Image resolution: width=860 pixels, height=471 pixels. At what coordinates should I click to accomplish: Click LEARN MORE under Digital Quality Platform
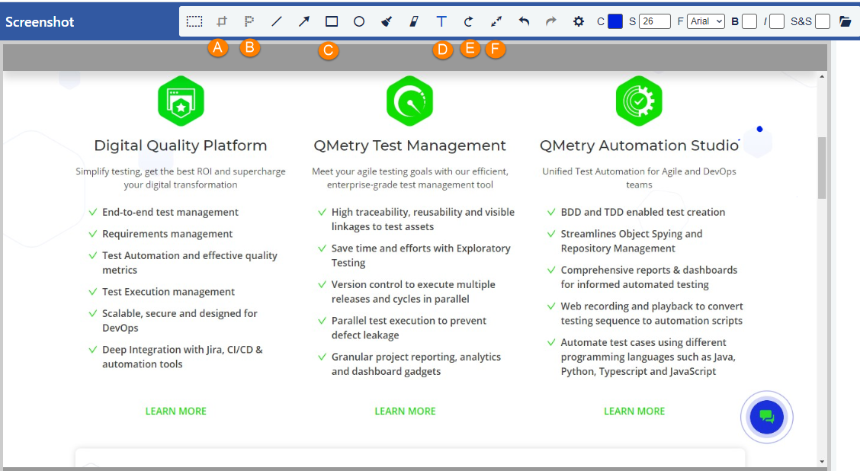(175, 411)
